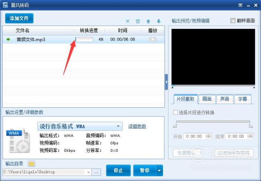Select the 音频文件.mp3 file row
This screenshot has width=261, height=181.
[x=84, y=40]
